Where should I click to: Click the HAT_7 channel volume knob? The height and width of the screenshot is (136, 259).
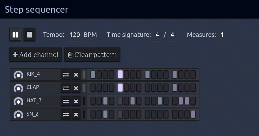click(x=18, y=101)
